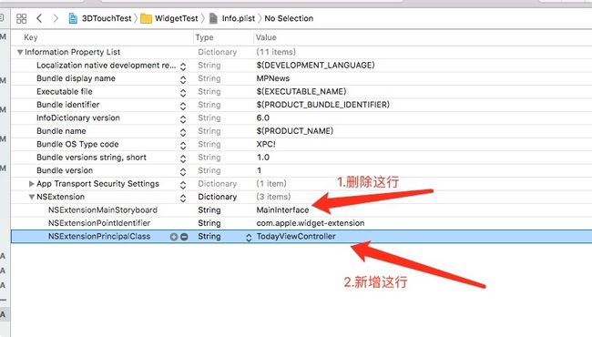Select the Bundle version key
Image resolution: width=592 pixels, height=337 pixels.
(x=65, y=170)
